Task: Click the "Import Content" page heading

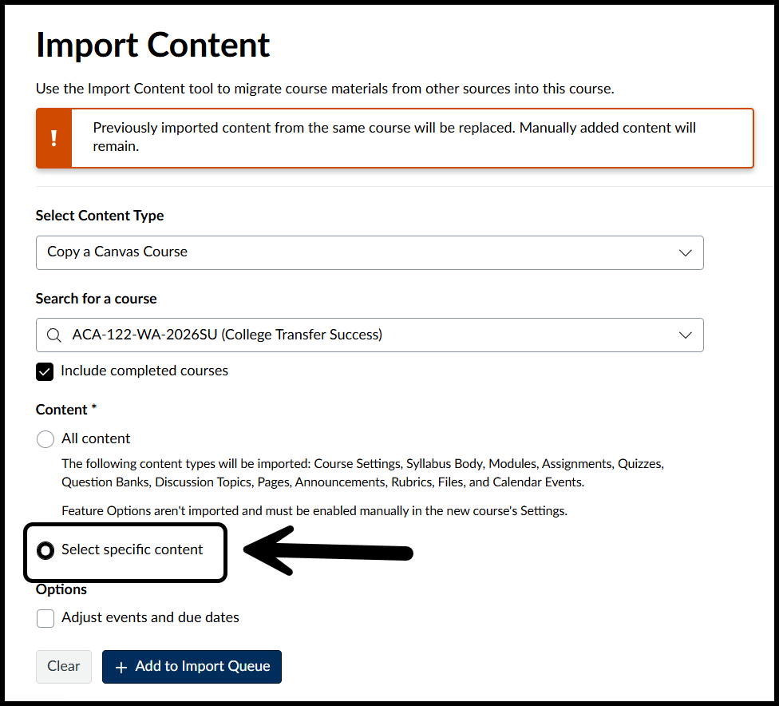Action: coord(152,46)
